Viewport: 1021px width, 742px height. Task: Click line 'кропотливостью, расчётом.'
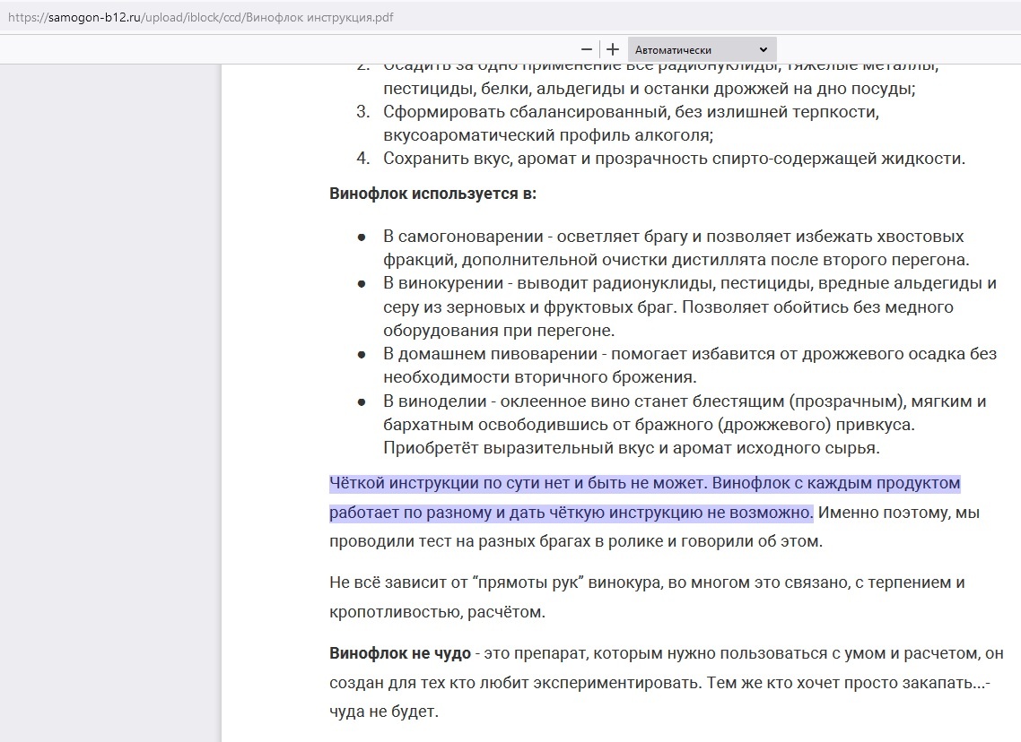tap(437, 612)
